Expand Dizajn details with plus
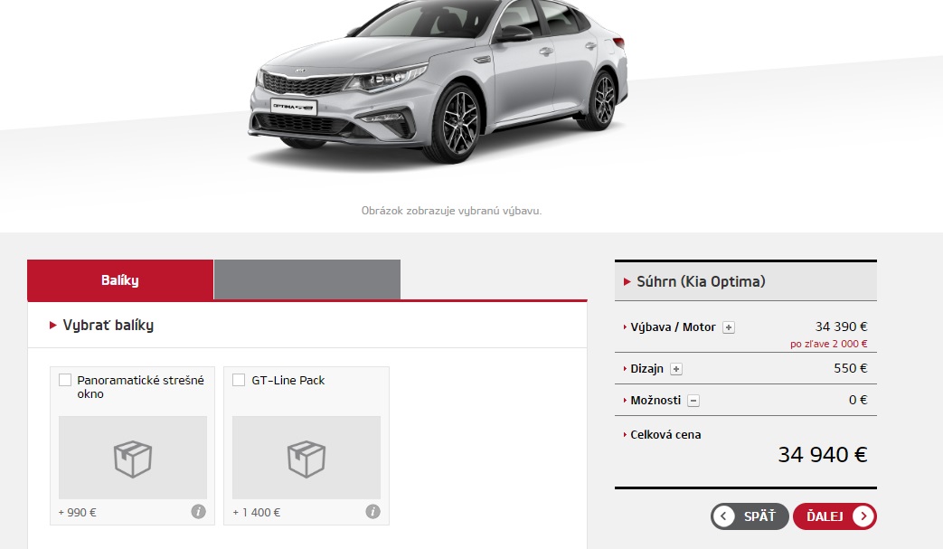Image resolution: width=943 pixels, height=549 pixels. click(676, 369)
